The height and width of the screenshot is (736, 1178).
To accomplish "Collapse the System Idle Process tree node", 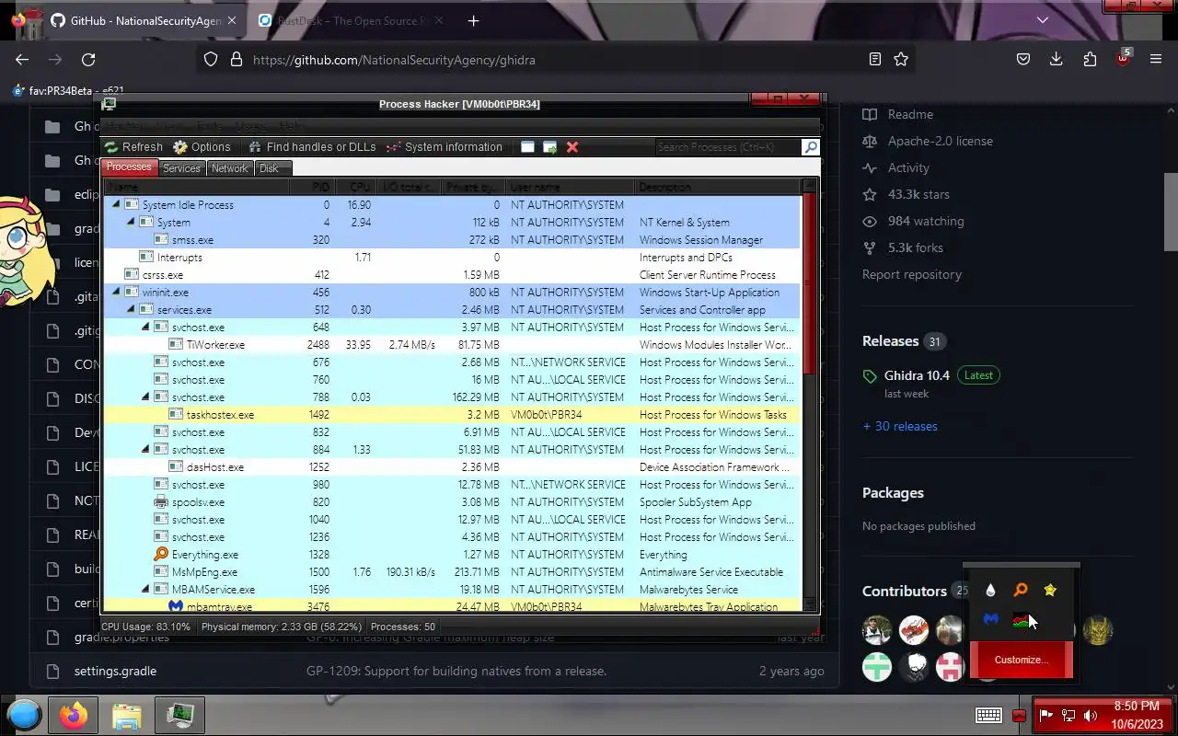I will (x=116, y=205).
